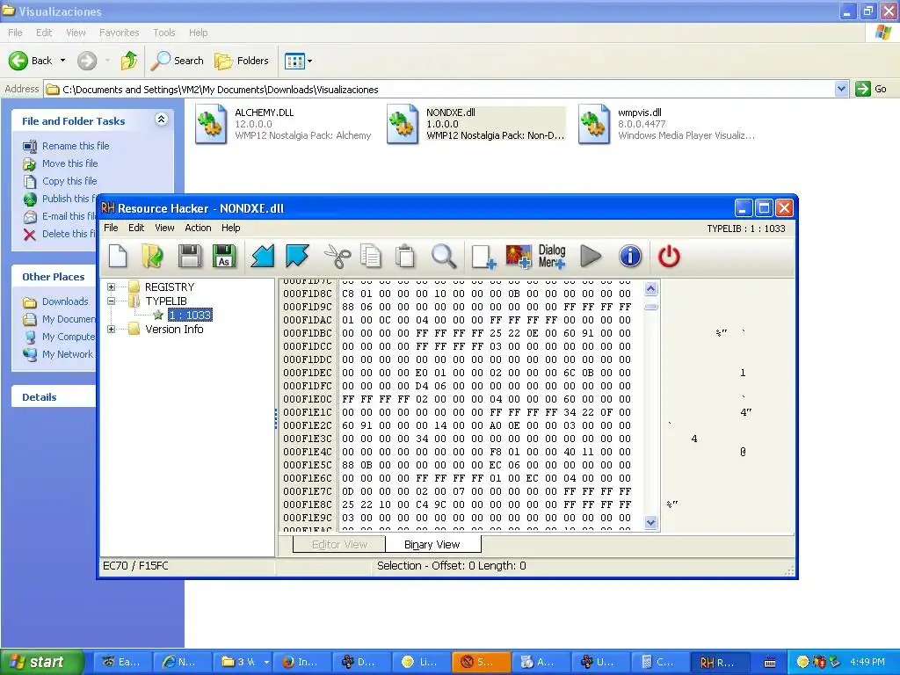Image resolution: width=900 pixels, height=675 pixels.
Task: Open Find with the magnifying glass icon
Action: pos(444,256)
